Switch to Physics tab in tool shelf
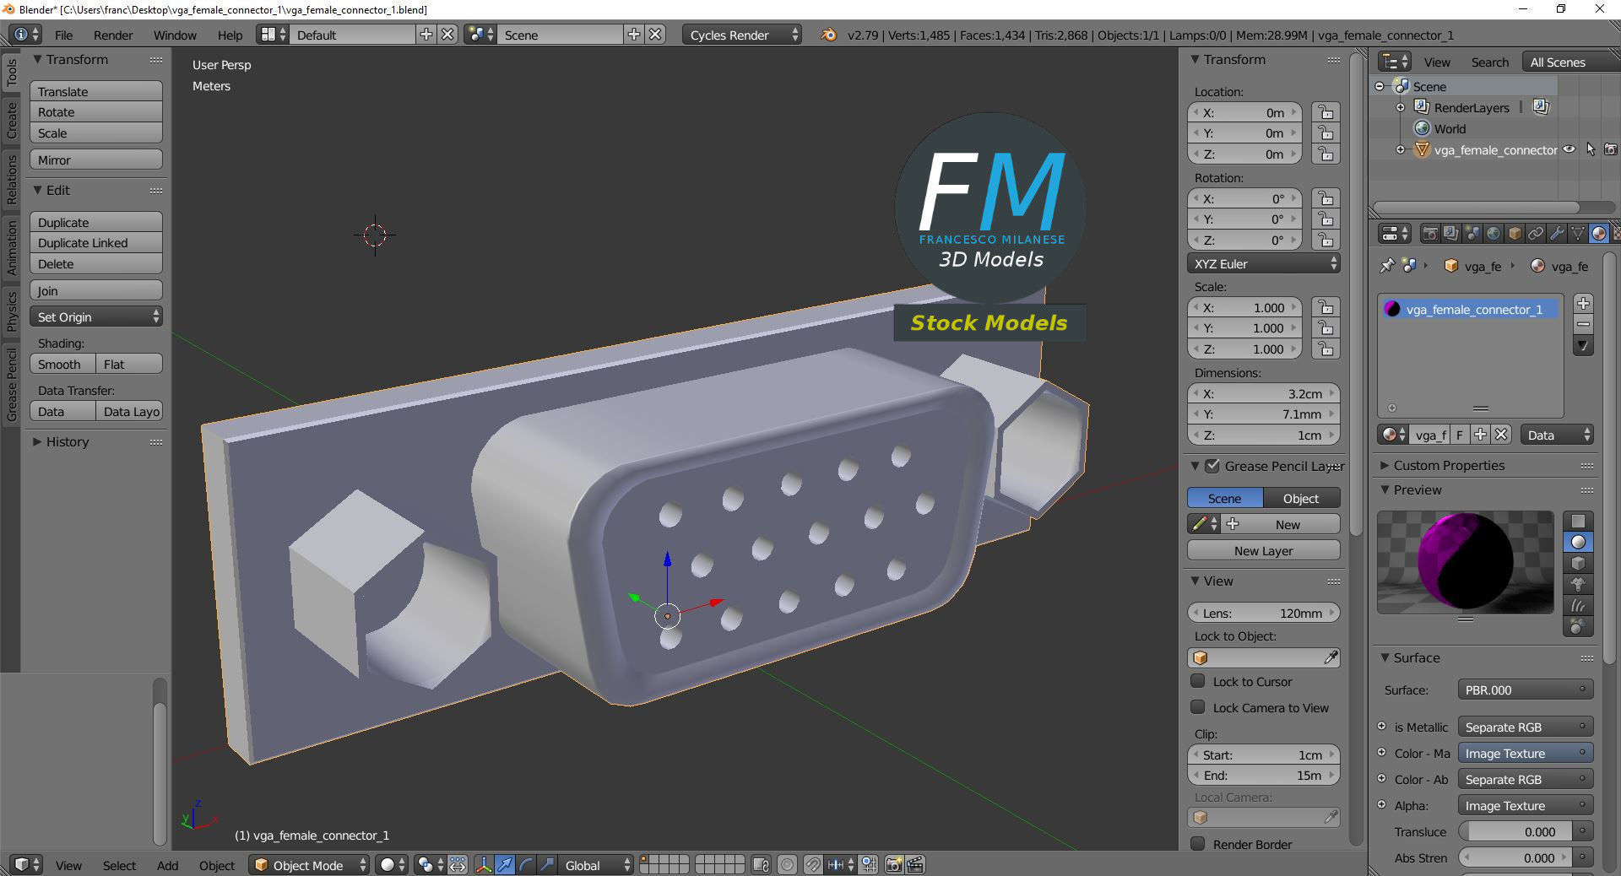This screenshot has height=876, width=1621. click(12, 311)
